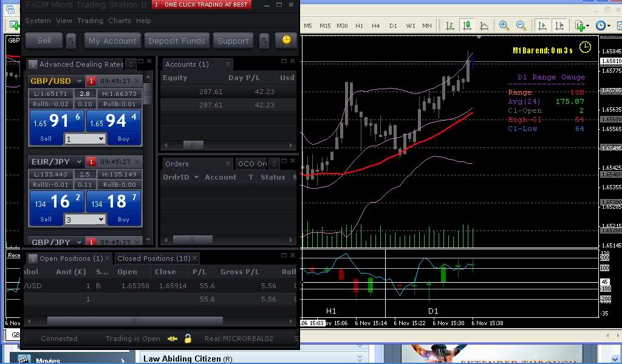Switch to Closed Positions (10) tab

point(154,258)
